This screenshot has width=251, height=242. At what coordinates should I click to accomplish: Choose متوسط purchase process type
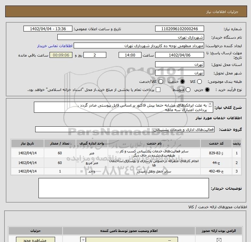point(188,90)
